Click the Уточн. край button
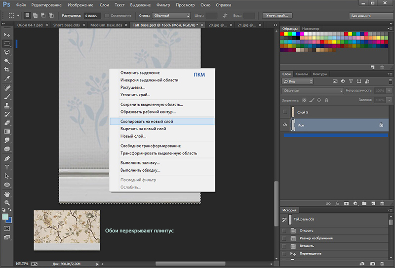 tap(278, 16)
